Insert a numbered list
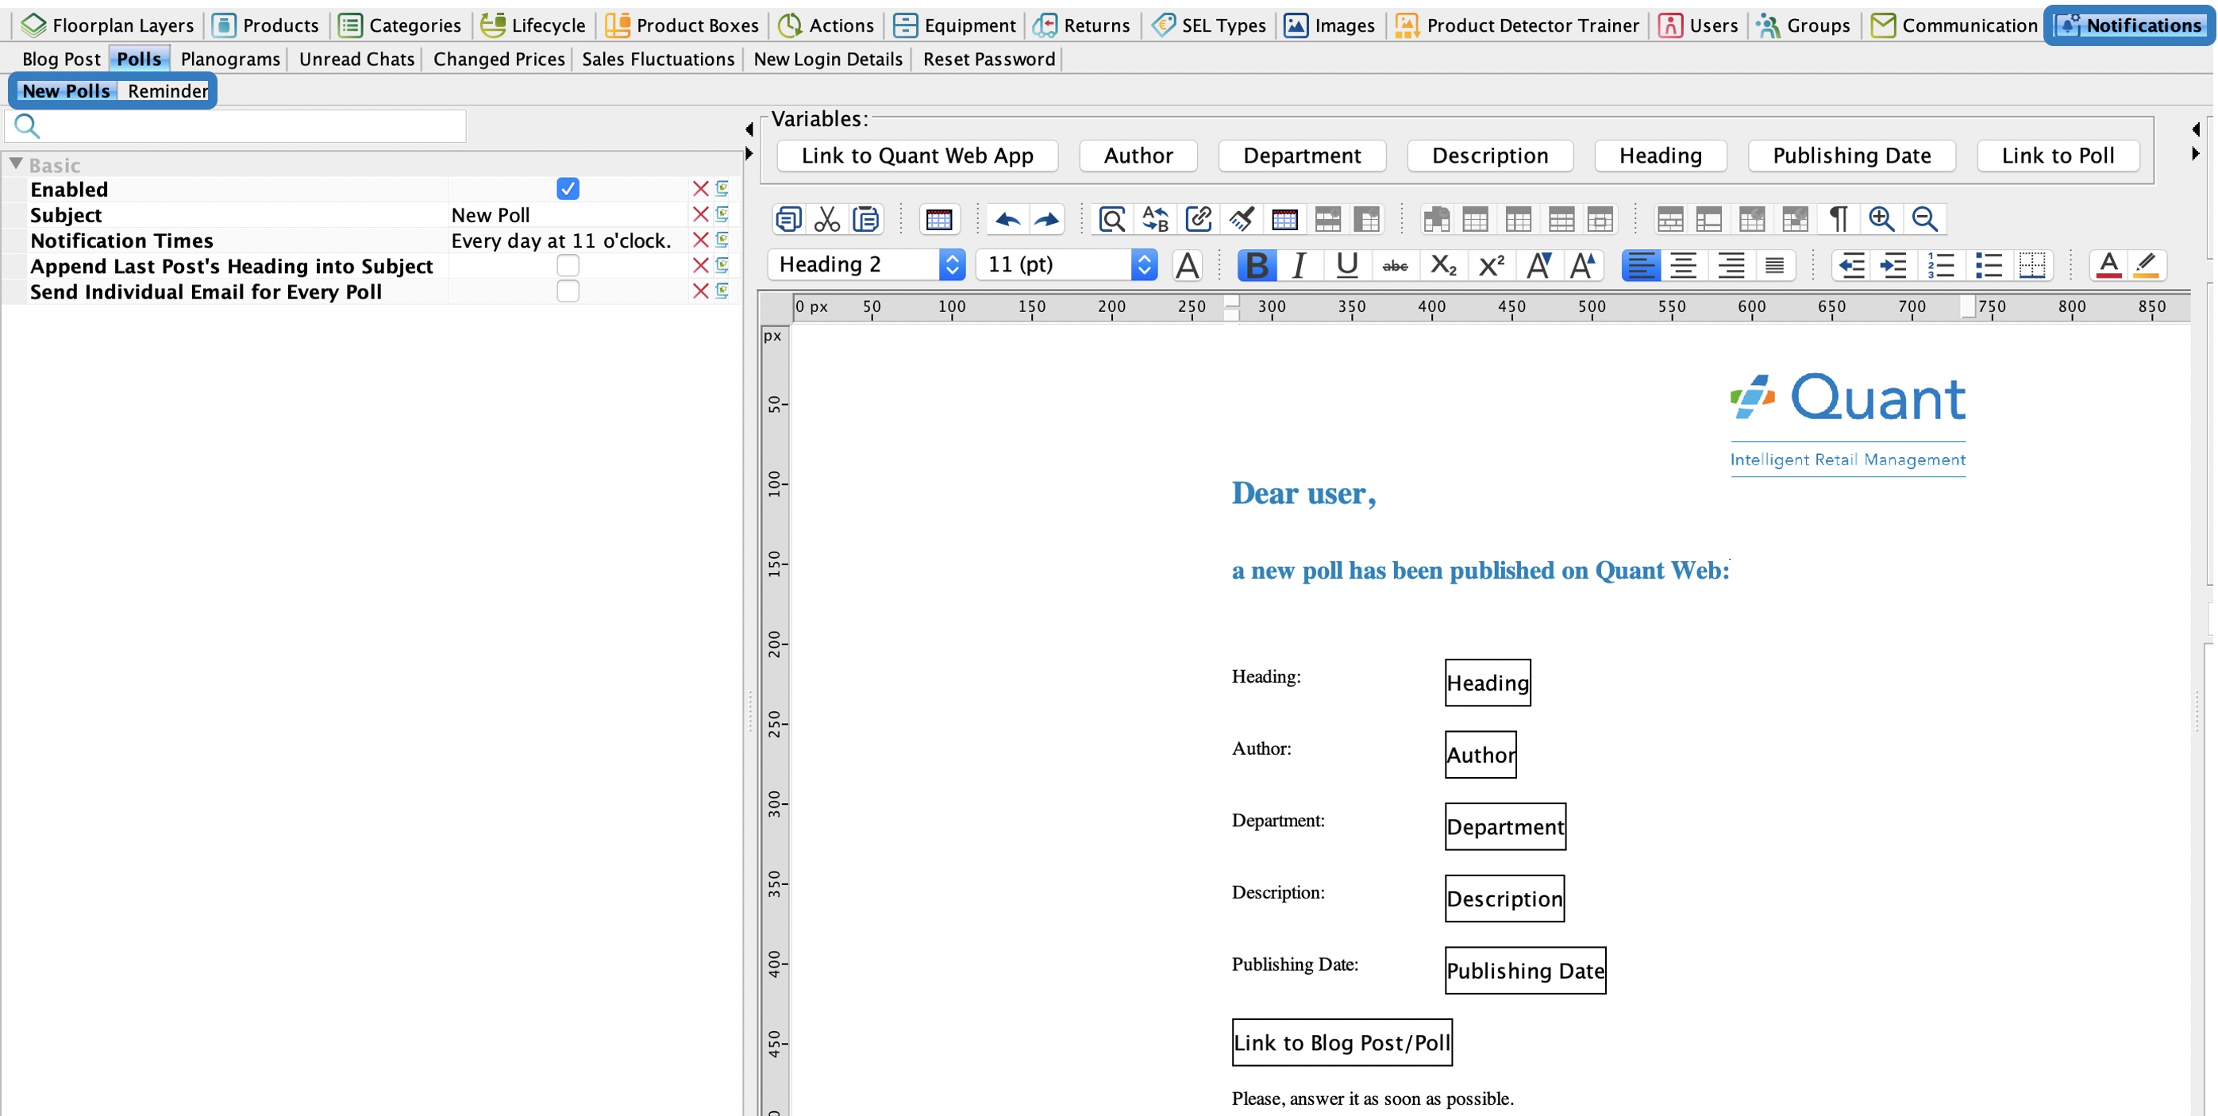 [1941, 265]
